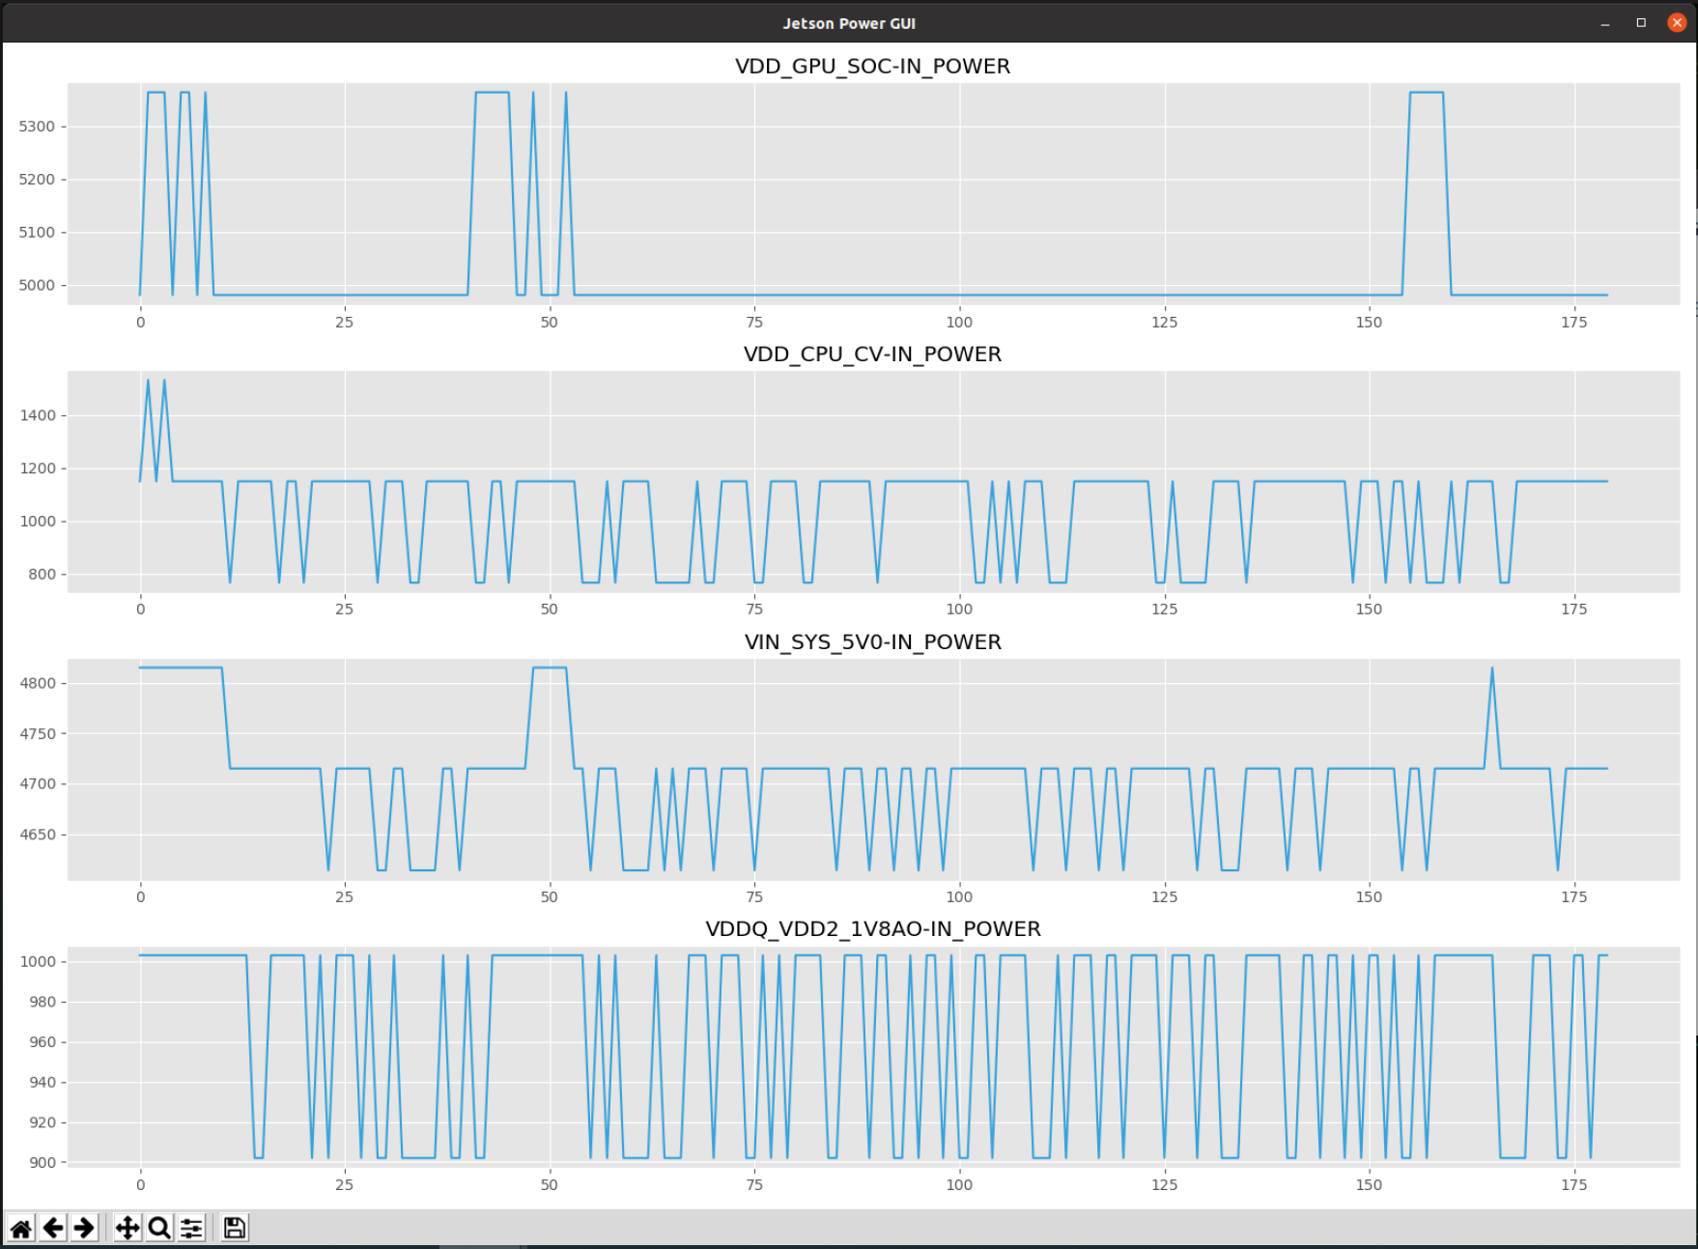Go back to the previous plot view
The image size is (1698, 1249).
(x=52, y=1227)
